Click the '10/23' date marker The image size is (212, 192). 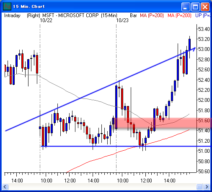[x=122, y=20]
